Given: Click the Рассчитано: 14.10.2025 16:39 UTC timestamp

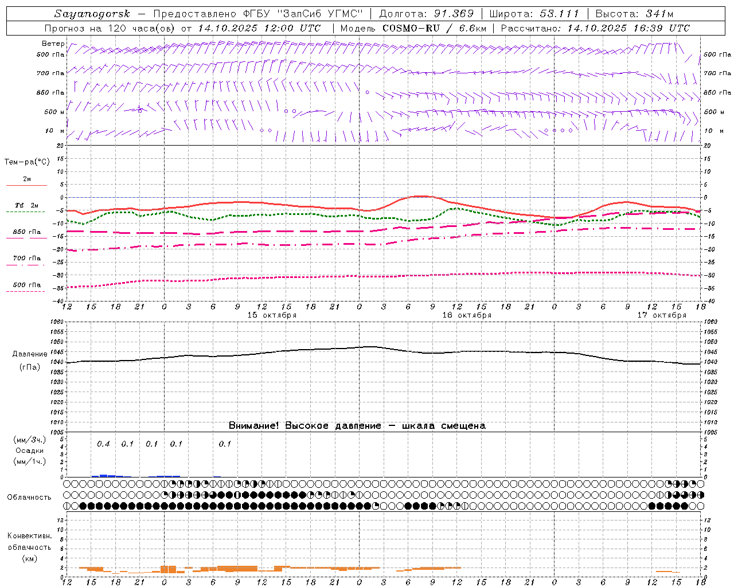Looking at the screenshot, I should click(595, 28).
